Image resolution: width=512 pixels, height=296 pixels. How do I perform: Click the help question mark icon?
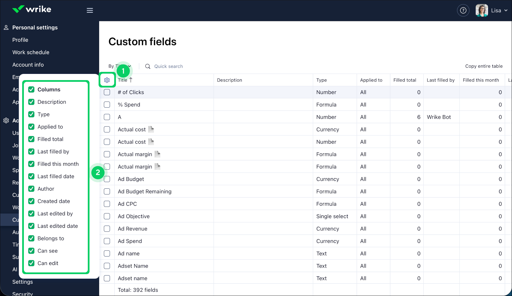pyautogui.click(x=463, y=11)
